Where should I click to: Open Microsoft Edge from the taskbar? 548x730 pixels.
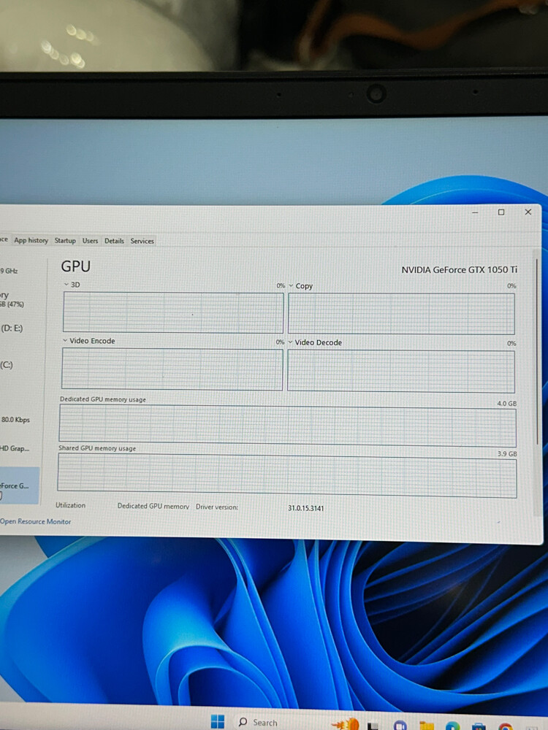tap(452, 726)
